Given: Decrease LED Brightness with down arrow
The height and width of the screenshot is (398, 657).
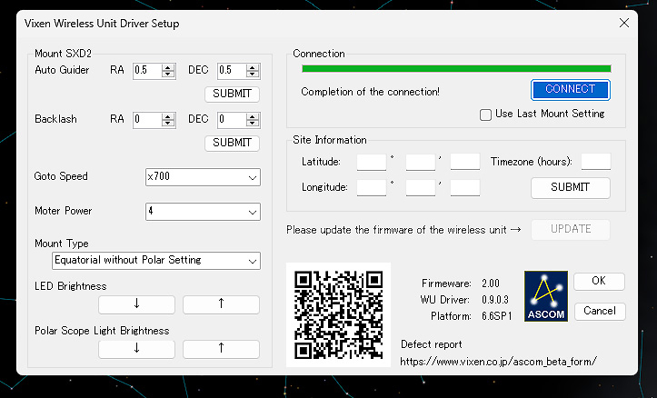Looking at the screenshot, I should click(x=136, y=304).
